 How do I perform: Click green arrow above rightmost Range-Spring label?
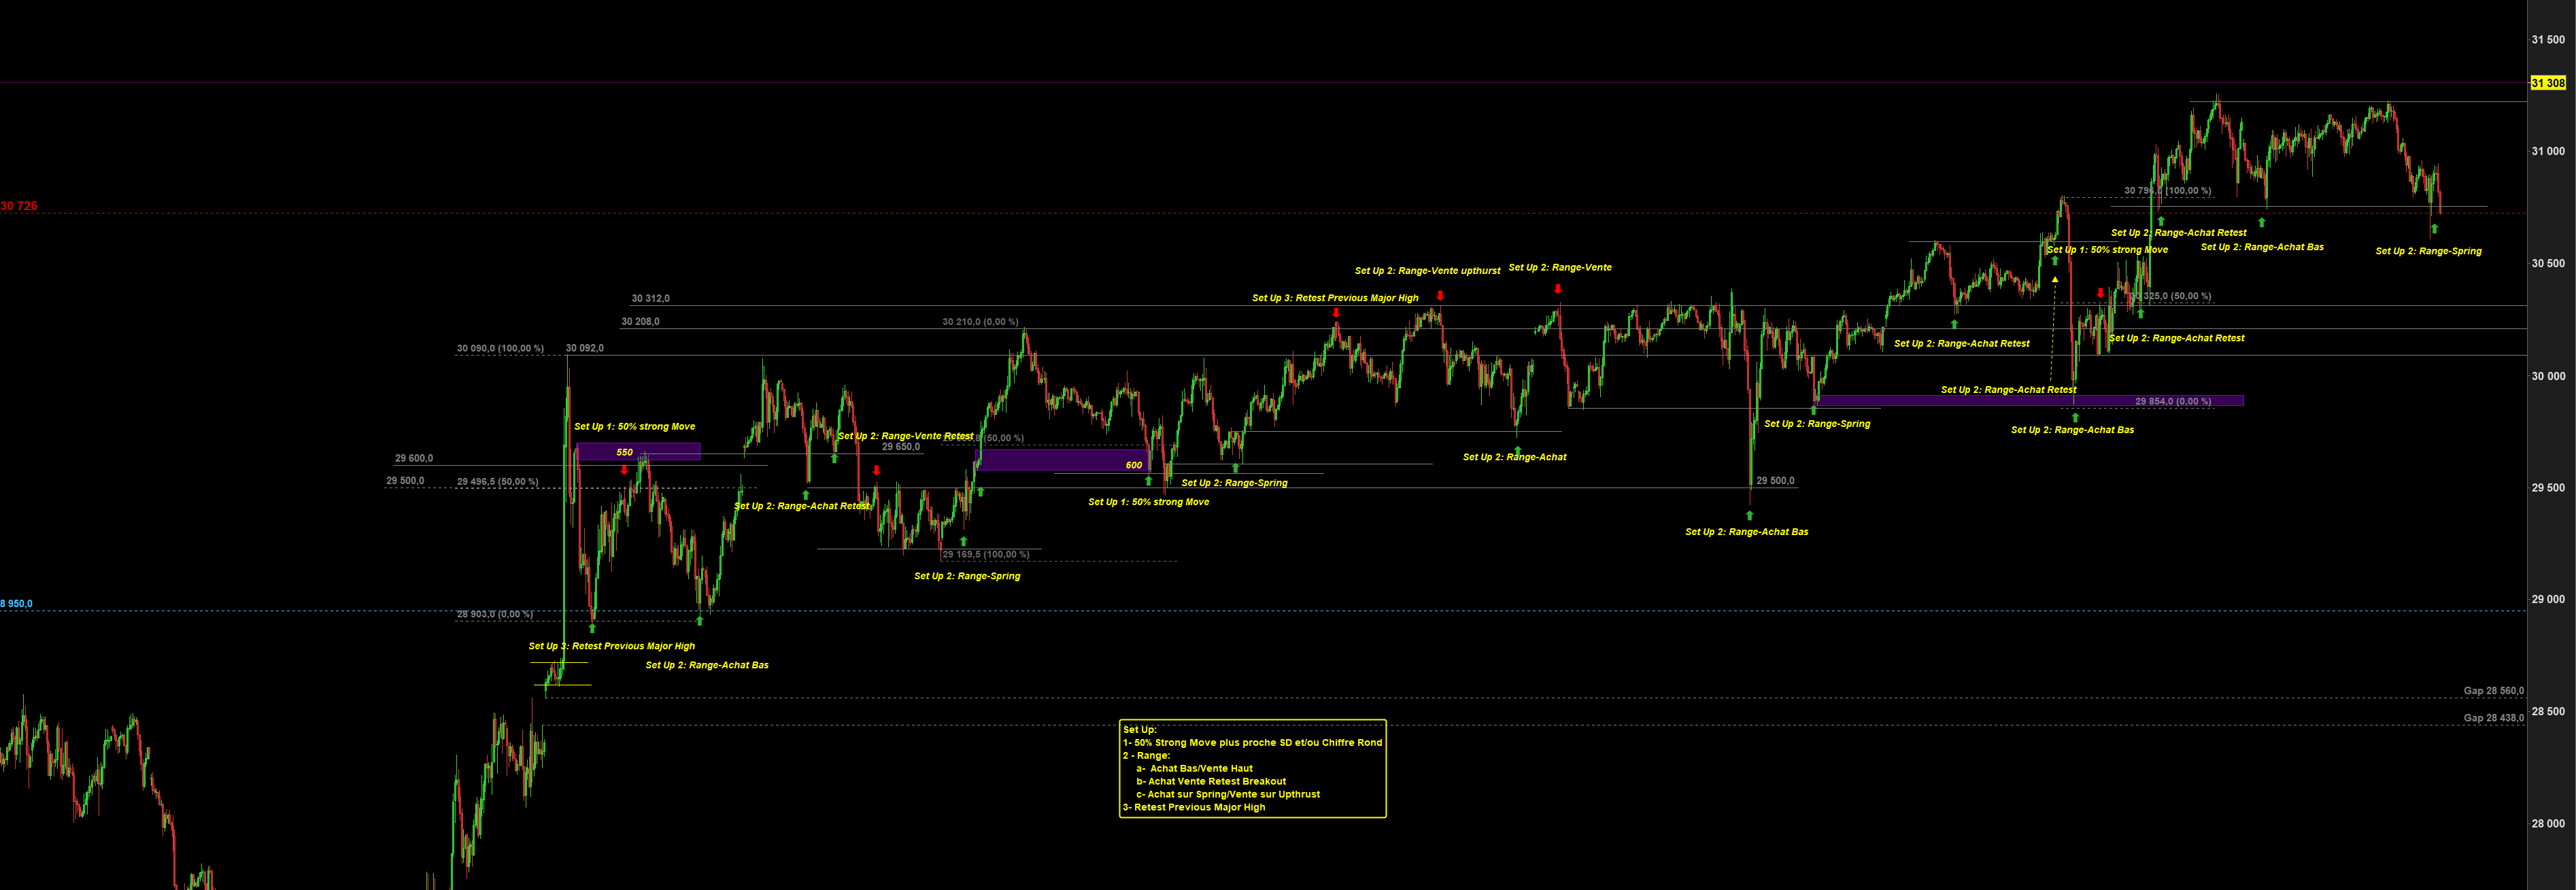(2434, 230)
